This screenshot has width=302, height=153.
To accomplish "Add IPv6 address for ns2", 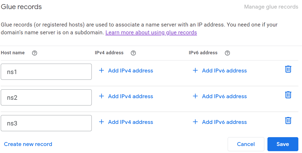I will (220, 96).
